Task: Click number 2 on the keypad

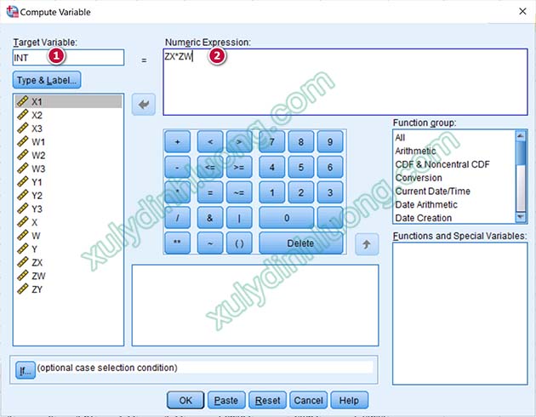Action: pyautogui.click(x=301, y=192)
